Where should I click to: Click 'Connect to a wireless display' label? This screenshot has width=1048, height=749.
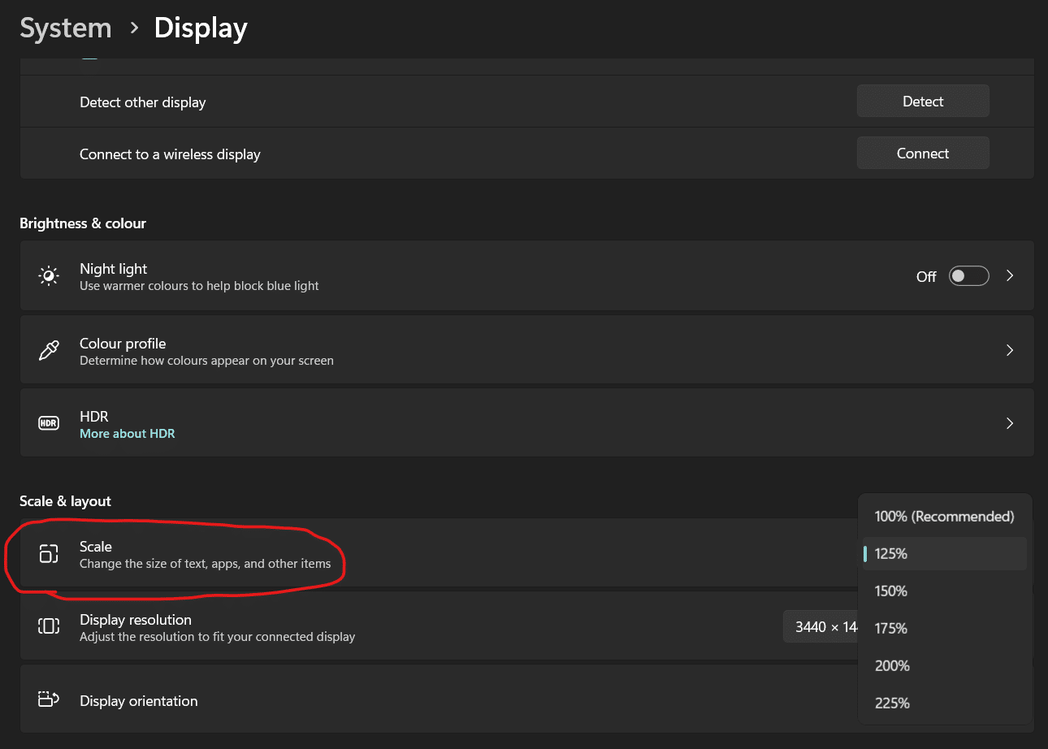(x=170, y=154)
